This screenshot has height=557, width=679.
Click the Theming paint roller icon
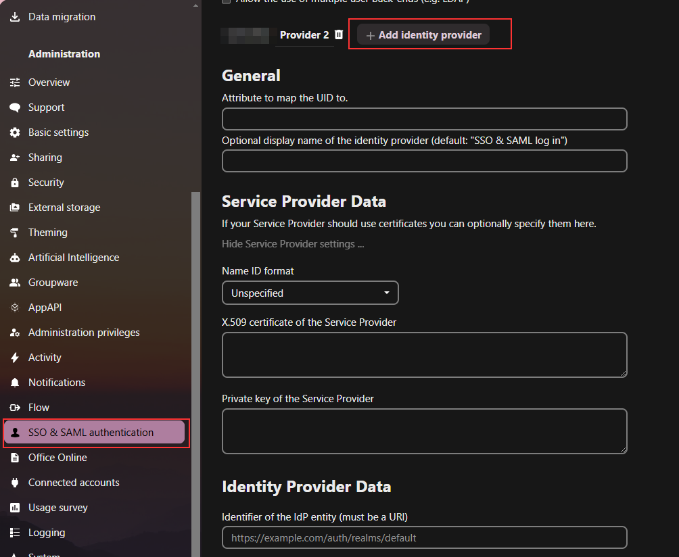point(15,233)
